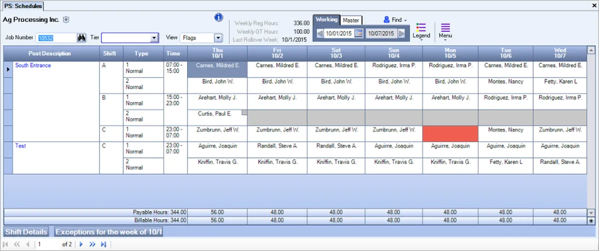Screen dimensions: 599x251
Task: Select the red unassigned Monday 10/5 cell
Action: point(450,133)
